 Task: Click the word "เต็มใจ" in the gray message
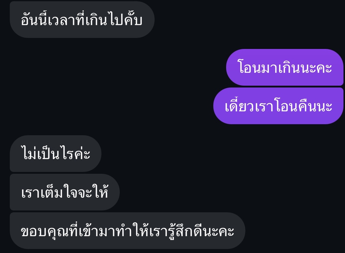59,192
